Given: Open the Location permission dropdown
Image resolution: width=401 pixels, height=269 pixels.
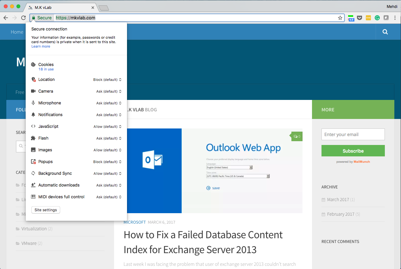Looking at the screenshot, I should [107, 80].
